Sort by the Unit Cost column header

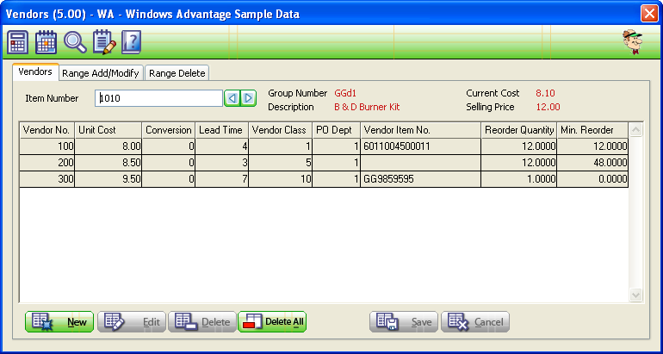108,130
